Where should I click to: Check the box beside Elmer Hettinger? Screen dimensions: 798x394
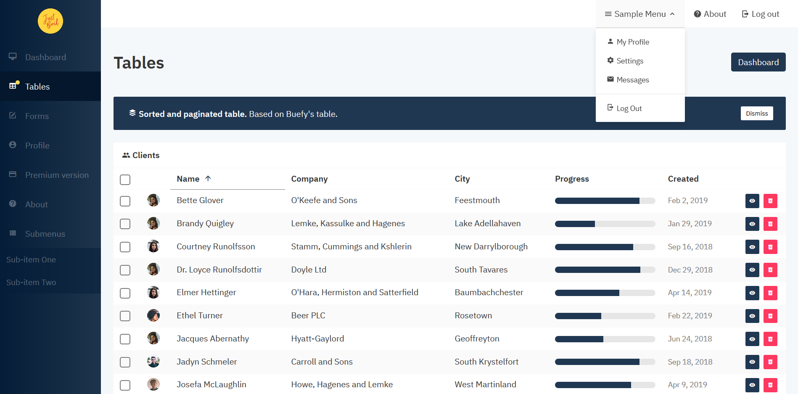tap(125, 293)
